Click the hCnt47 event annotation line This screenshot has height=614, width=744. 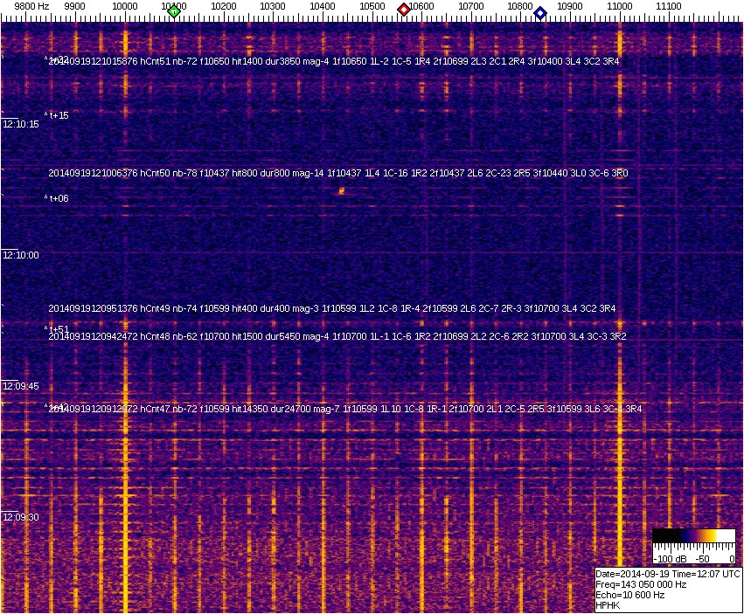coord(345,408)
